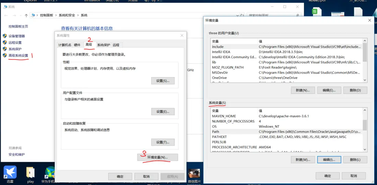The image size is (377, 185).
Task: Edit user variable with 编辑(E)...
Action: (x=329, y=90)
